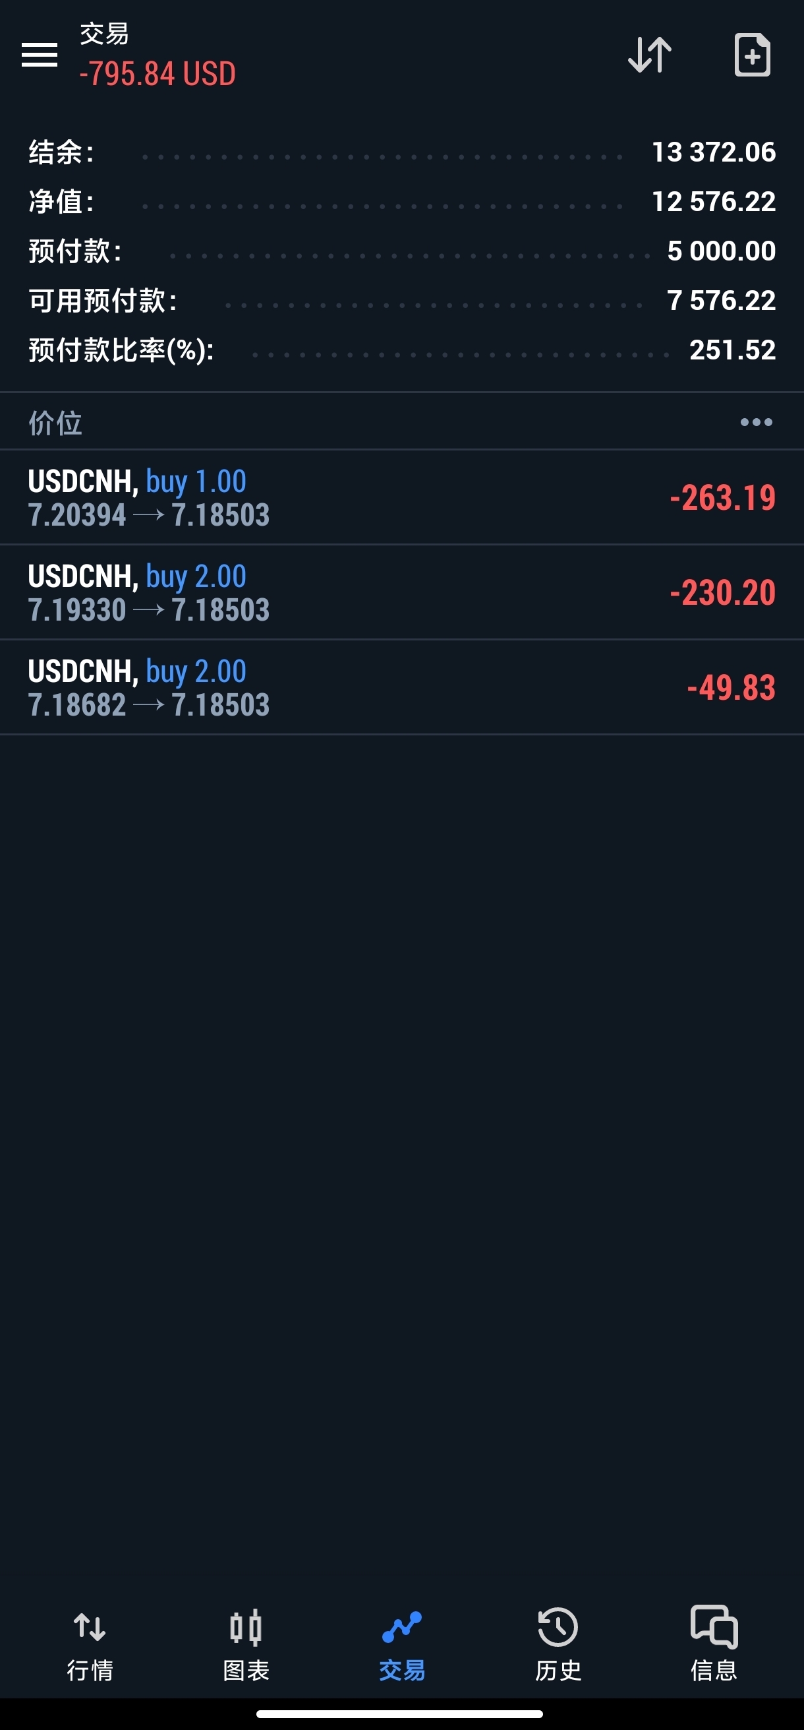Tap the sort arrows icon
This screenshot has width=804, height=1730.
tap(649, 54)
